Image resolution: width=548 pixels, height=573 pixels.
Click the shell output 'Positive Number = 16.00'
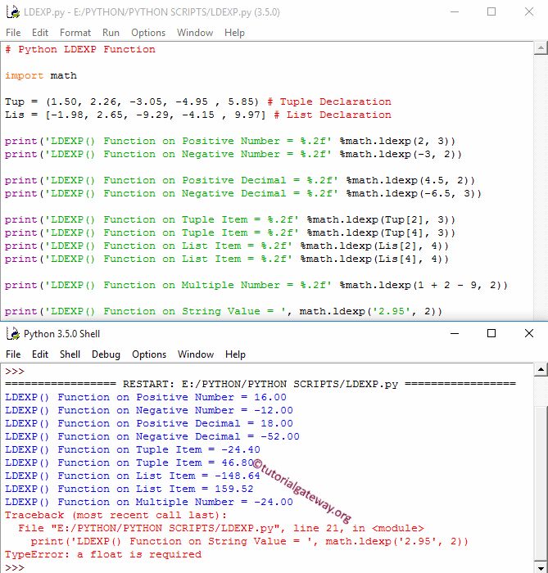click(x=146, y=397)
